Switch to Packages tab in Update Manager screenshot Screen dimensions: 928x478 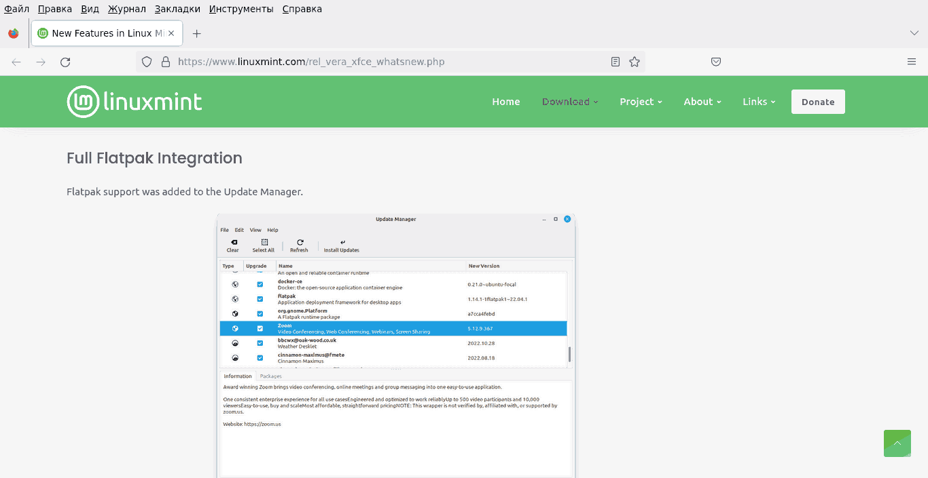(x=270, y=376)
